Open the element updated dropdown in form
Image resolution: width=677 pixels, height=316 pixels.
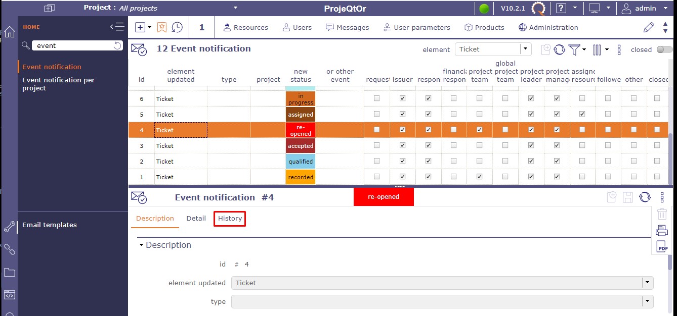point(648,283)
